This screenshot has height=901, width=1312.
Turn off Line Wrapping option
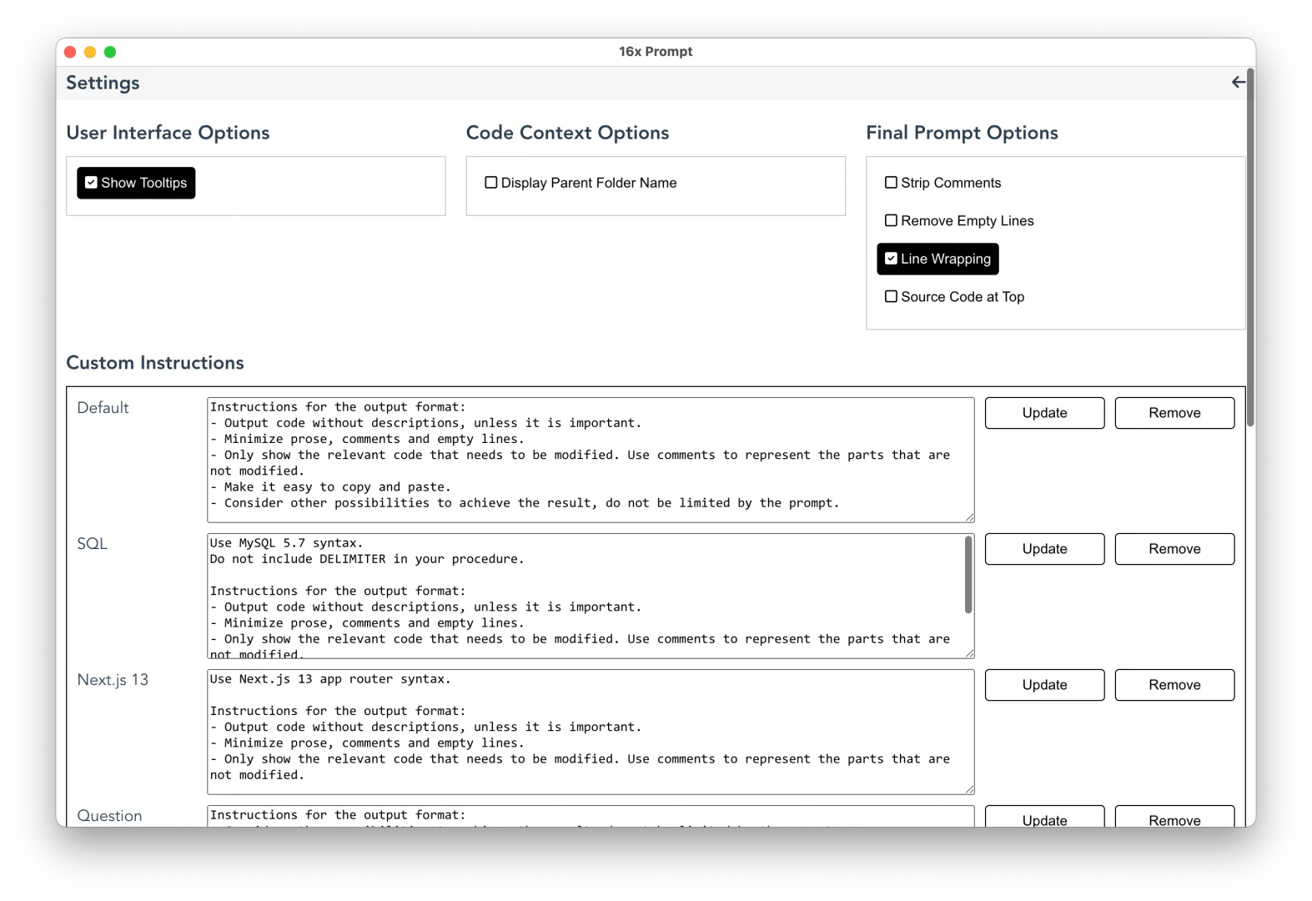pos(938,259)
